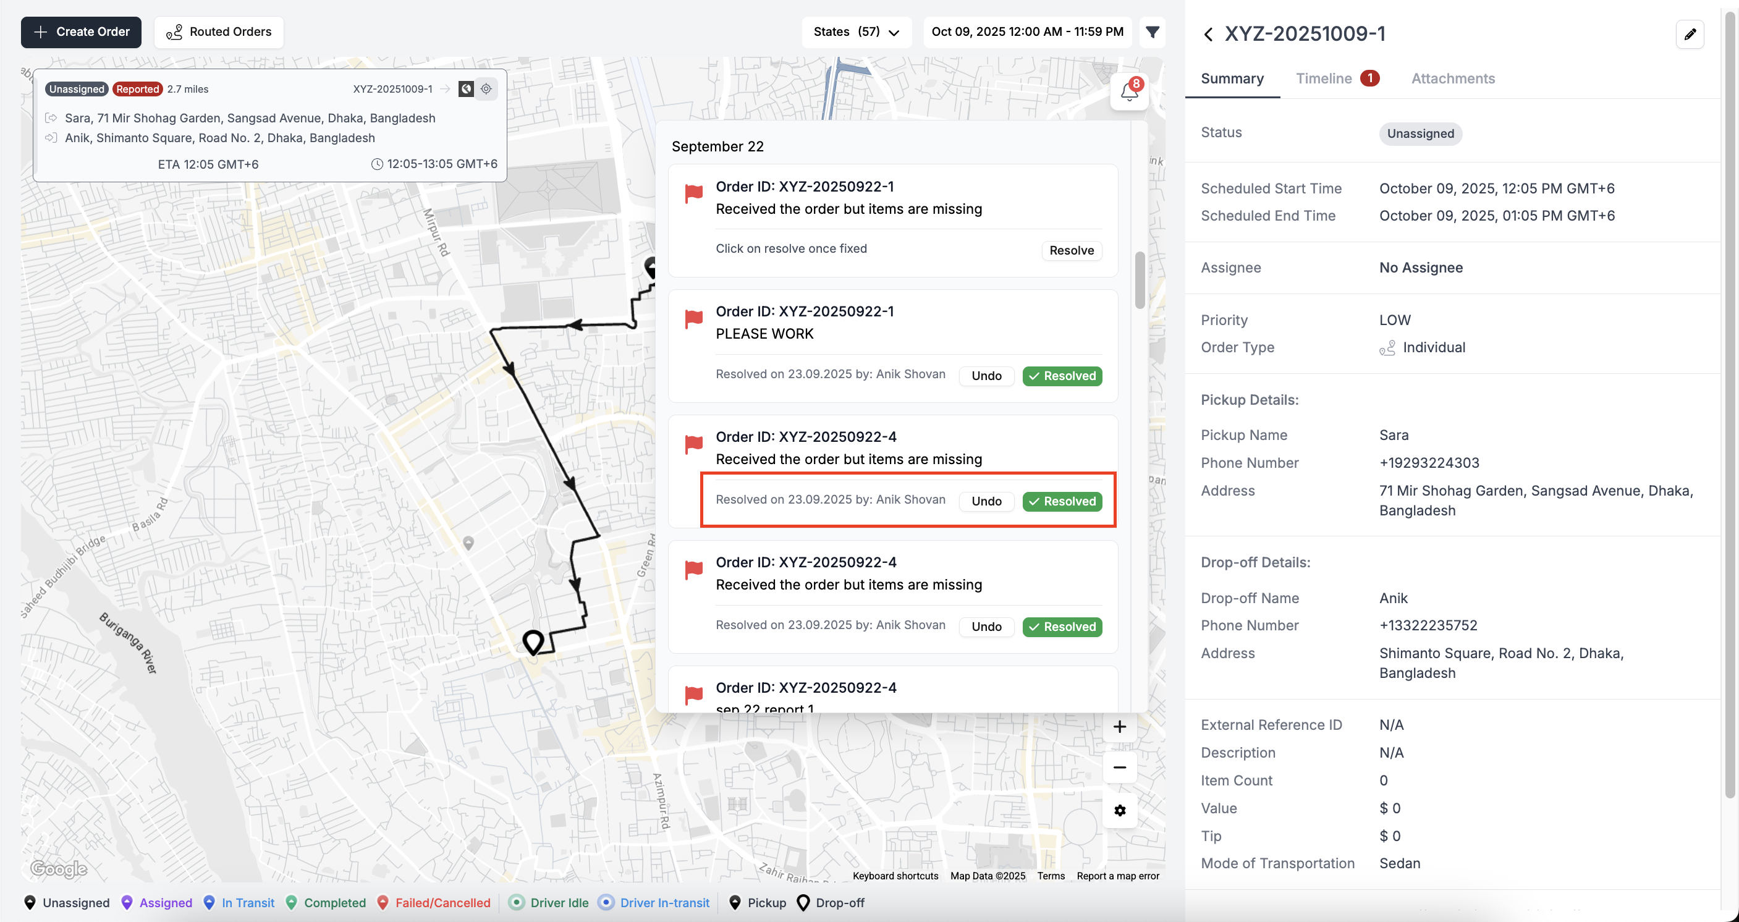Click the notifications panel scrollbar thumb
The height and width of the screenshot is (922, 1739).
click(1140, 280)
